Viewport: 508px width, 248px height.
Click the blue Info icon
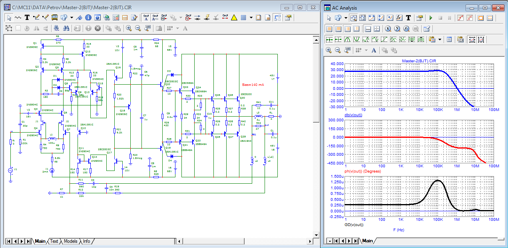[x=88, y=18]
